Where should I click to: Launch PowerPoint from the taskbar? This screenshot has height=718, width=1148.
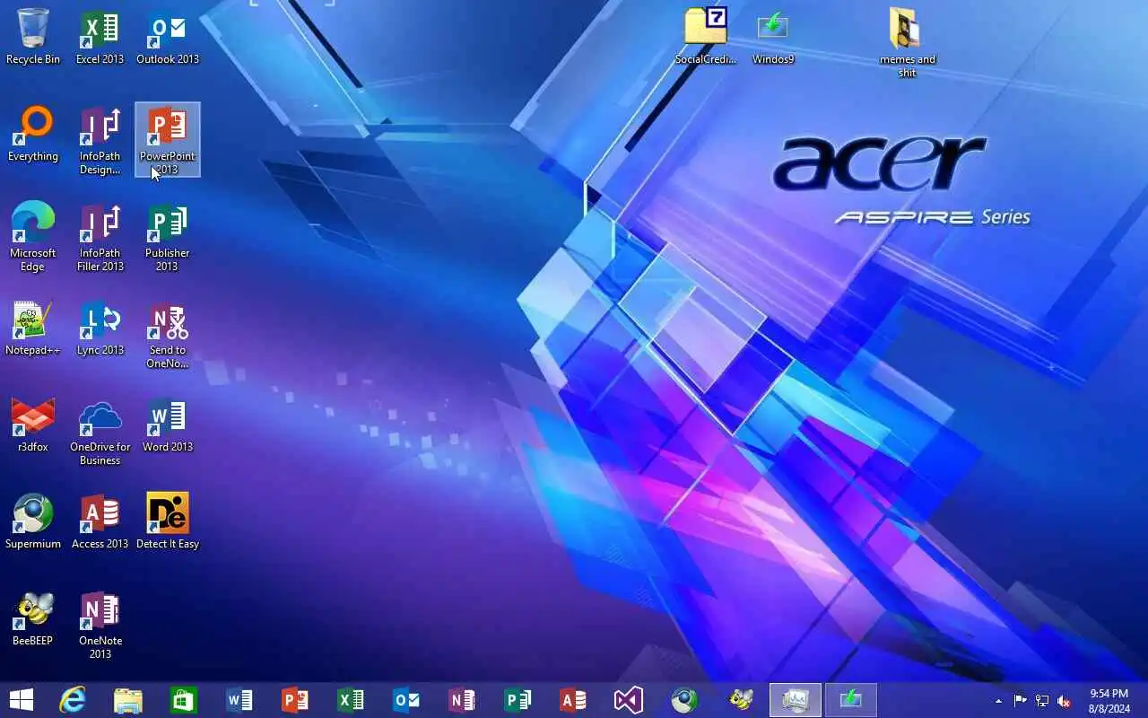(295, 700)
